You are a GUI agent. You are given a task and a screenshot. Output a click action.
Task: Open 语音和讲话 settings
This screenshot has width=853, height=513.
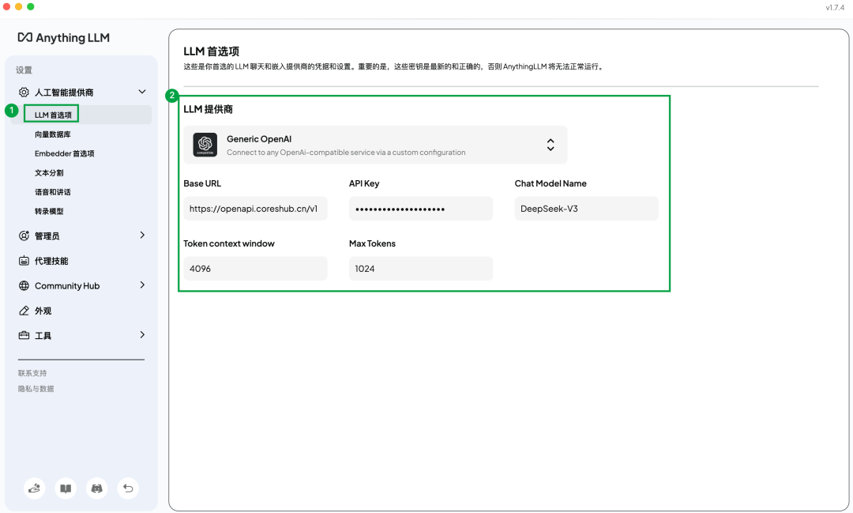click(53, 192)
